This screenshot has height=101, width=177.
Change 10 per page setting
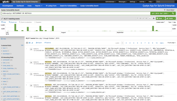[171, 43]
